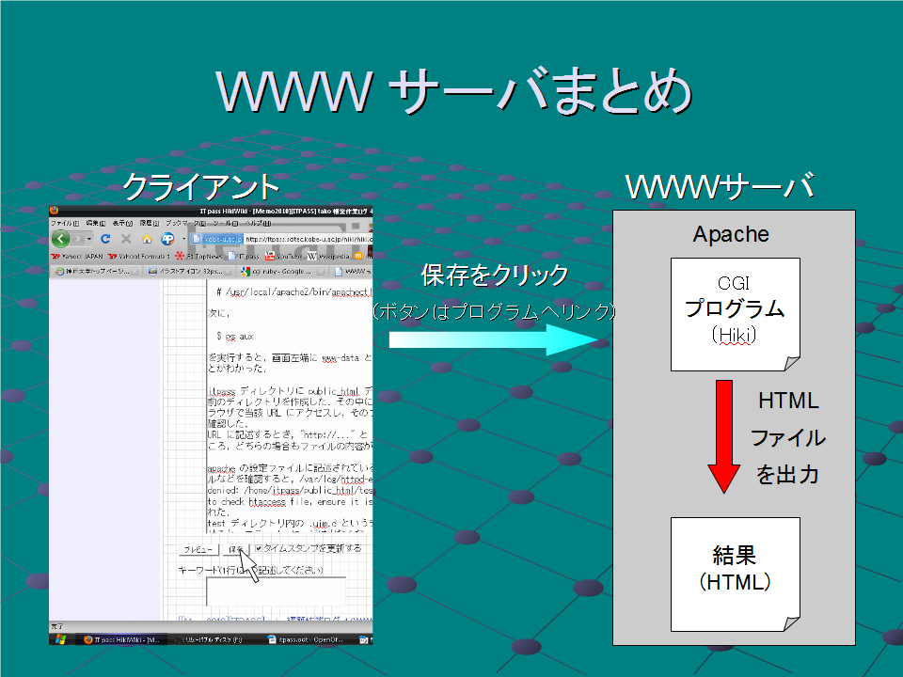Click the green browser back button
903x677 pixels.
[61, 239]
